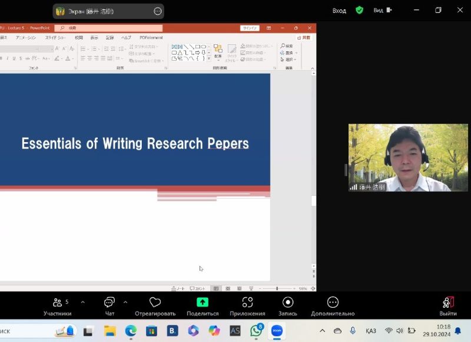The width and height of the screenshot is (471, 342).
Task: Switch keyboard language indicator ҚАЗ
Action: click(x=371, y=331)
